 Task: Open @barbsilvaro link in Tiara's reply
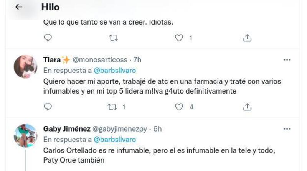pyautogui.click(x=114, y=71)
